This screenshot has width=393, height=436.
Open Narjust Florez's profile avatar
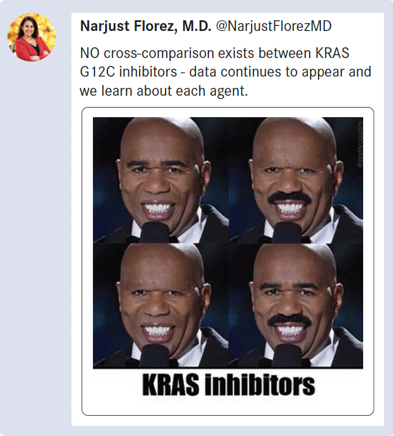32,37
